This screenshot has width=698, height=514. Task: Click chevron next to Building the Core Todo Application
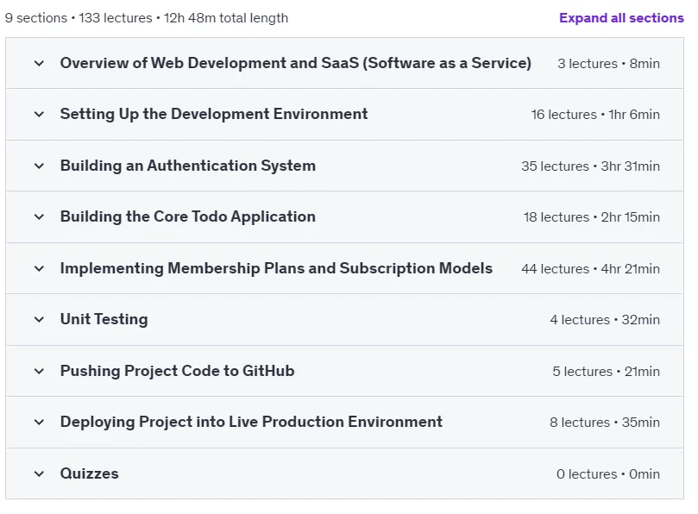[39, 217]
